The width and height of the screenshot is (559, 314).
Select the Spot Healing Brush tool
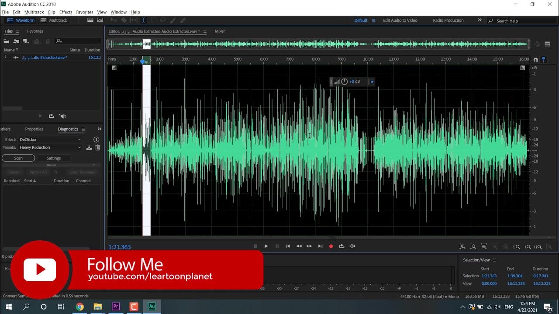click(183, 20)
